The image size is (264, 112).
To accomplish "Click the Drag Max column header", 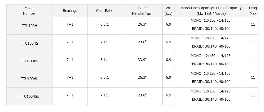I will tap(253, 11).
